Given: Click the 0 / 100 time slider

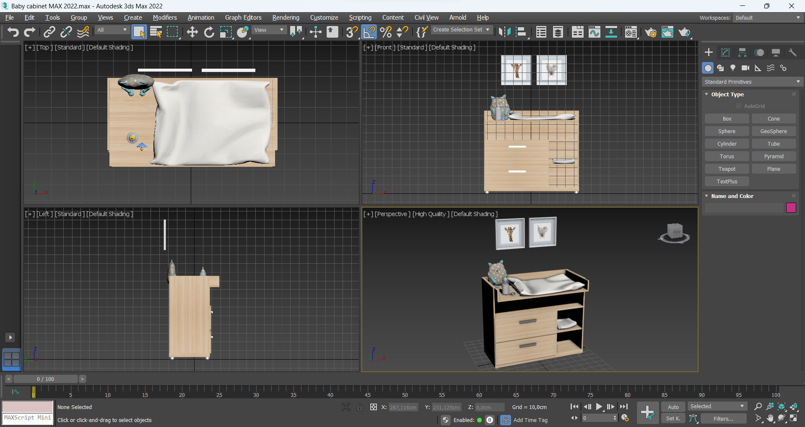Looking at the screenshot, I should pos(45,379).
